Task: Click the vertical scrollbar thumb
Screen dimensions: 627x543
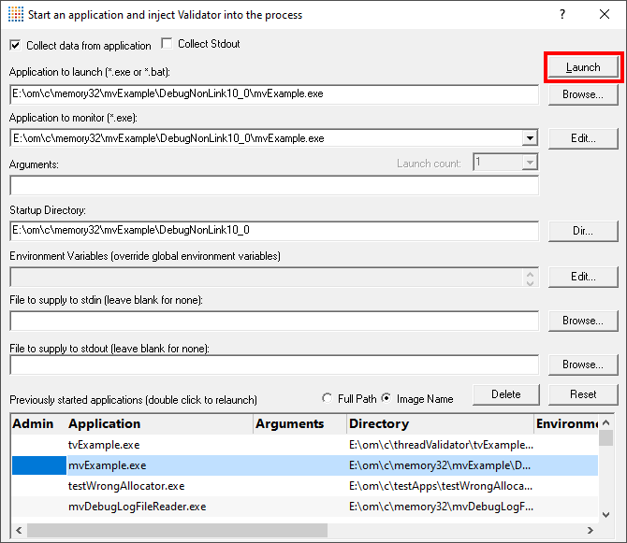Action: 606,437
